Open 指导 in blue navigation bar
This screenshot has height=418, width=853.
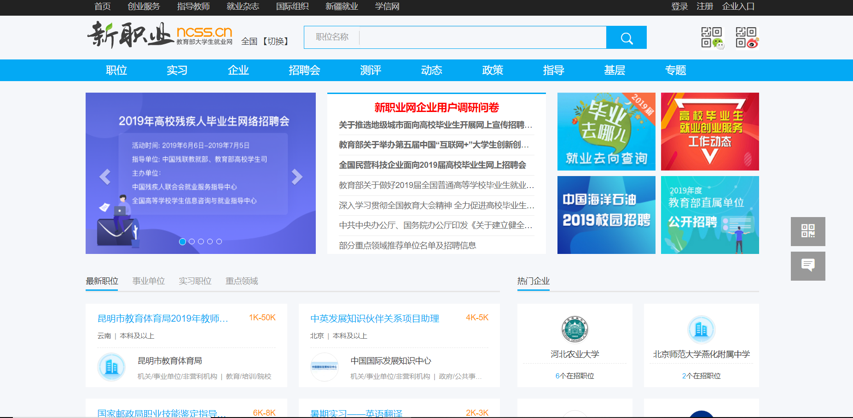coord(554,70)
